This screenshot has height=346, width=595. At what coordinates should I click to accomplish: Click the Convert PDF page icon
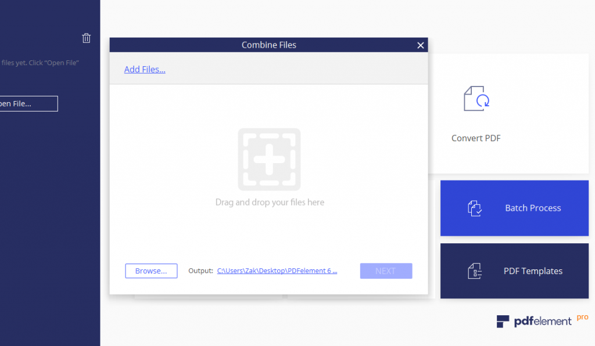point(476,99)
